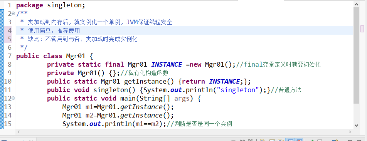Click the args parameter in main
The width and height of the screenshot is (367, 141).
coord(182,99)
